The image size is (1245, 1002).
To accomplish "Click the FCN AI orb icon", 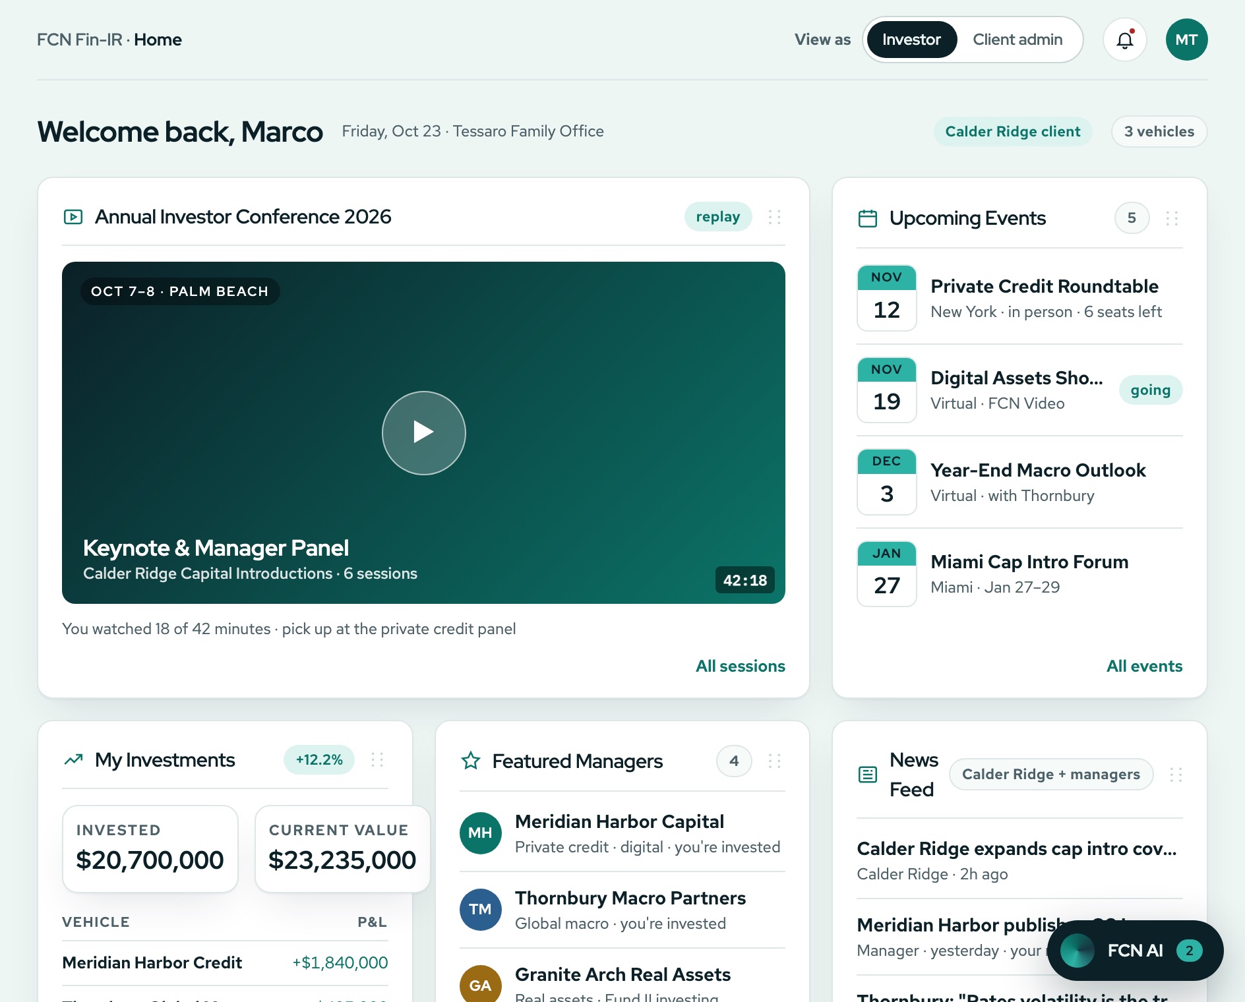I will pyautogui.click(x=1078, y=951).
